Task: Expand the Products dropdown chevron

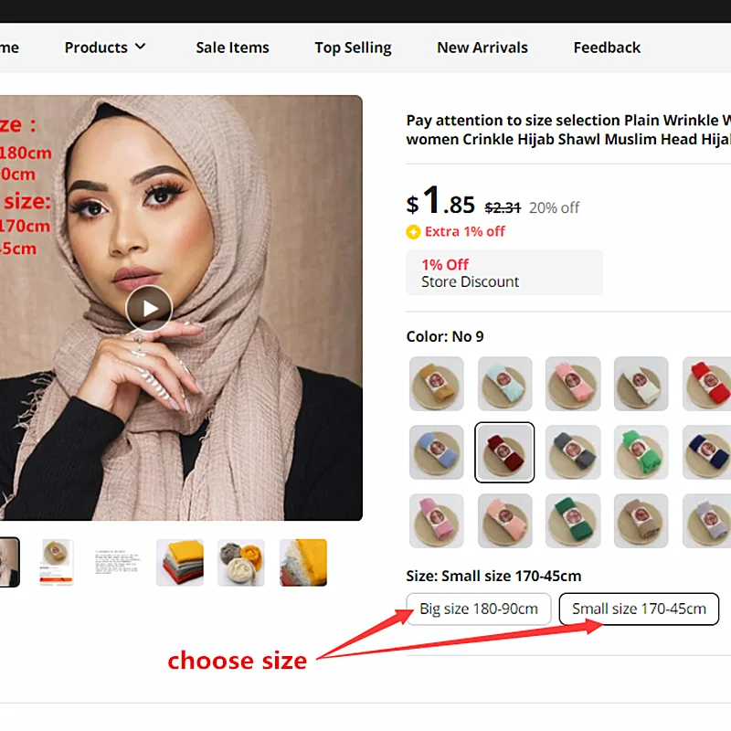Action: pos(141,47)
